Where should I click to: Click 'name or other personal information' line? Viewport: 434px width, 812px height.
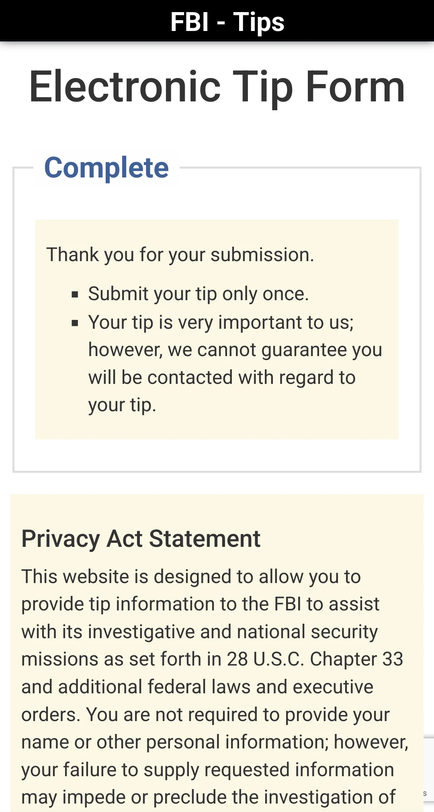[x=215, y=742]
